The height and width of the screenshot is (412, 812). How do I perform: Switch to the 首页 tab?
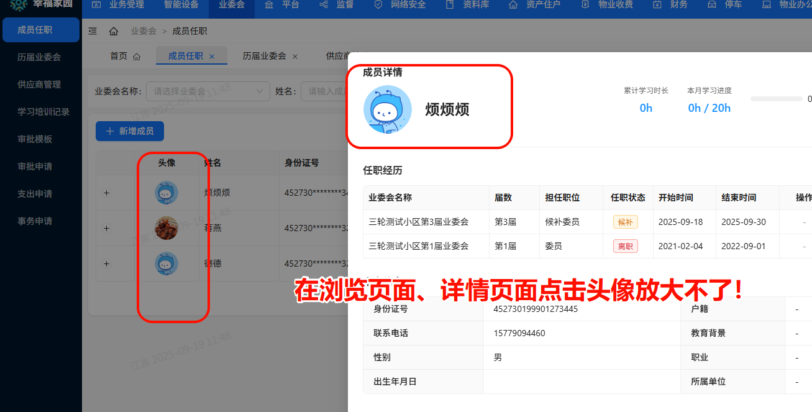(119, 56)
